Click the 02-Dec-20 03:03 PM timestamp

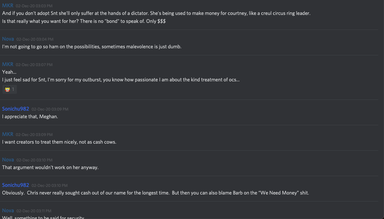click(x=34, y=6)
